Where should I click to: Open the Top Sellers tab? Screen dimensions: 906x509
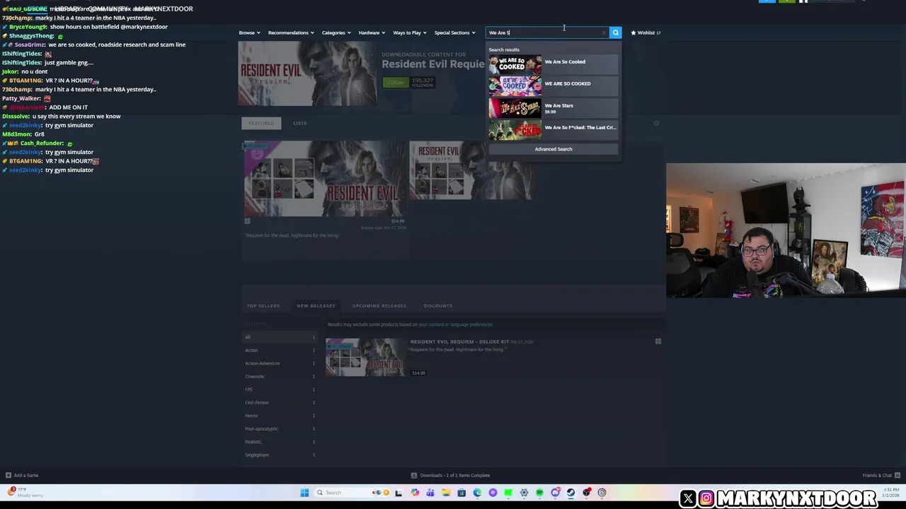pyautogui.click(x=263, y=306)
